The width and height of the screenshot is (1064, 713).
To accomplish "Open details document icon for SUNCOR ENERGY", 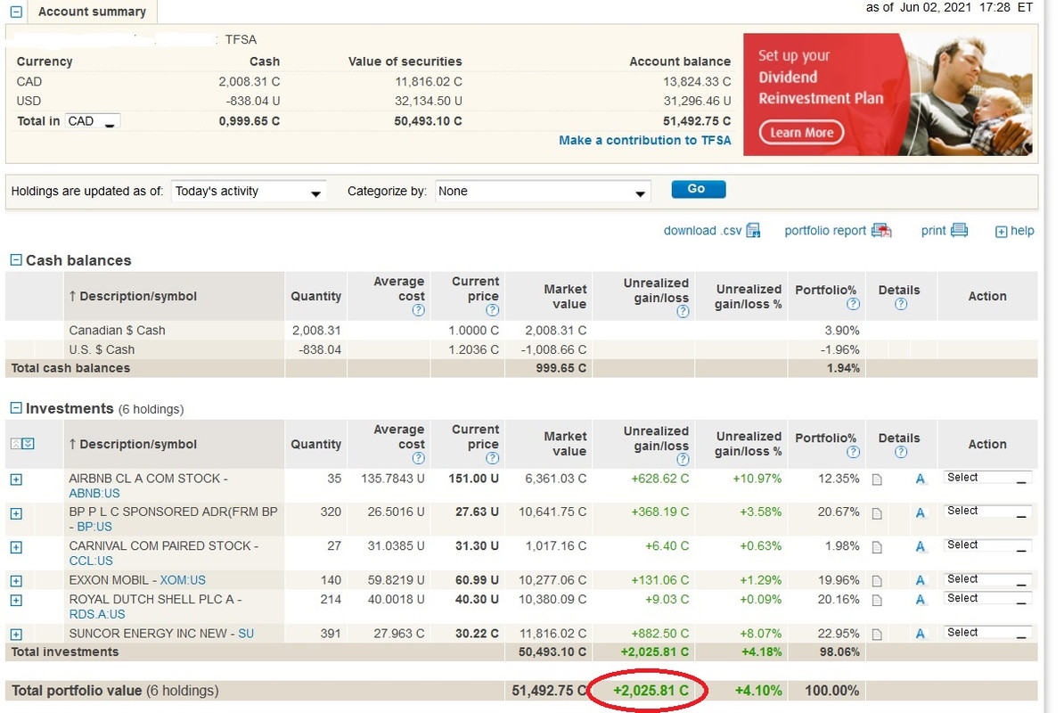I will pyautogui.click(x=877, y=635).
